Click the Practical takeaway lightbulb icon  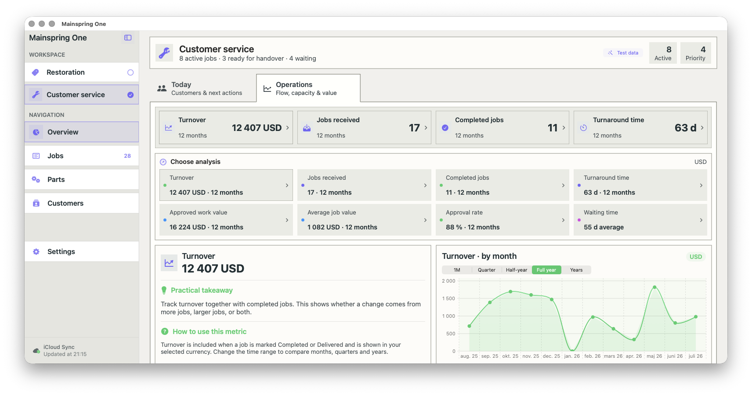[164, 290]
